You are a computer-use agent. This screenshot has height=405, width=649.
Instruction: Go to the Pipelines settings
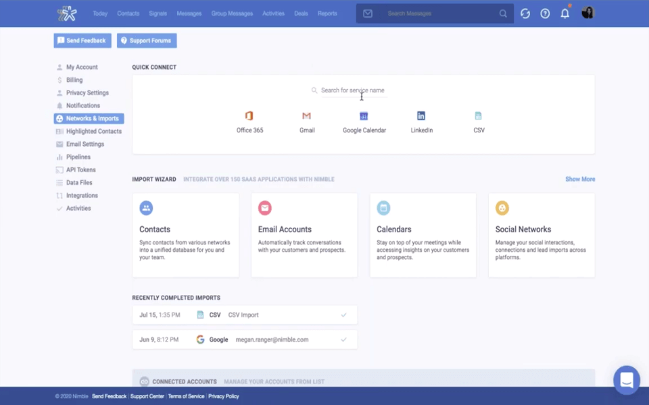tap(78, 157)
